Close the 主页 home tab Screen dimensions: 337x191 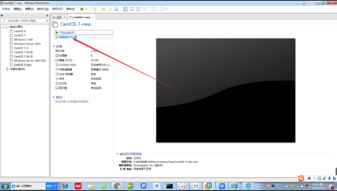tap(65, 17)
